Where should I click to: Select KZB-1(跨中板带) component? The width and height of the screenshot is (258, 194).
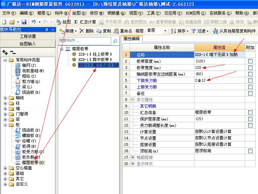click(x=95, y=60)
